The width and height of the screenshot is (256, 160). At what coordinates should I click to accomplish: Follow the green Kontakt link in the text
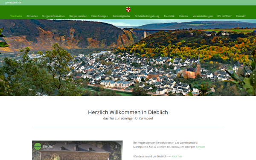200,147
